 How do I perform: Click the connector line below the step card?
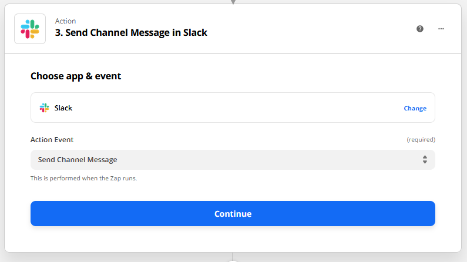(233, 257)
